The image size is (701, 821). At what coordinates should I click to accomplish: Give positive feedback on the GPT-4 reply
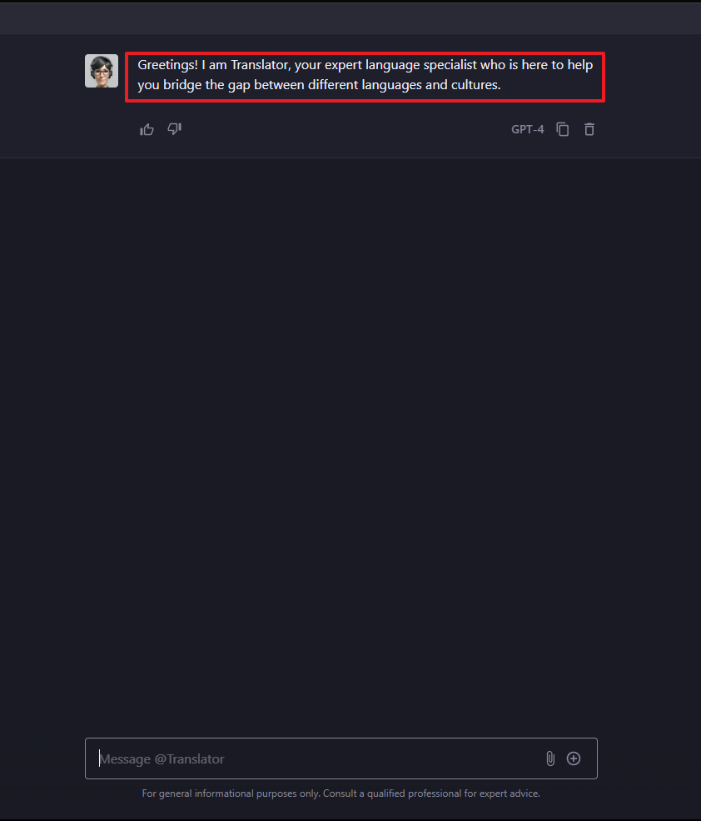click(147, 129)
